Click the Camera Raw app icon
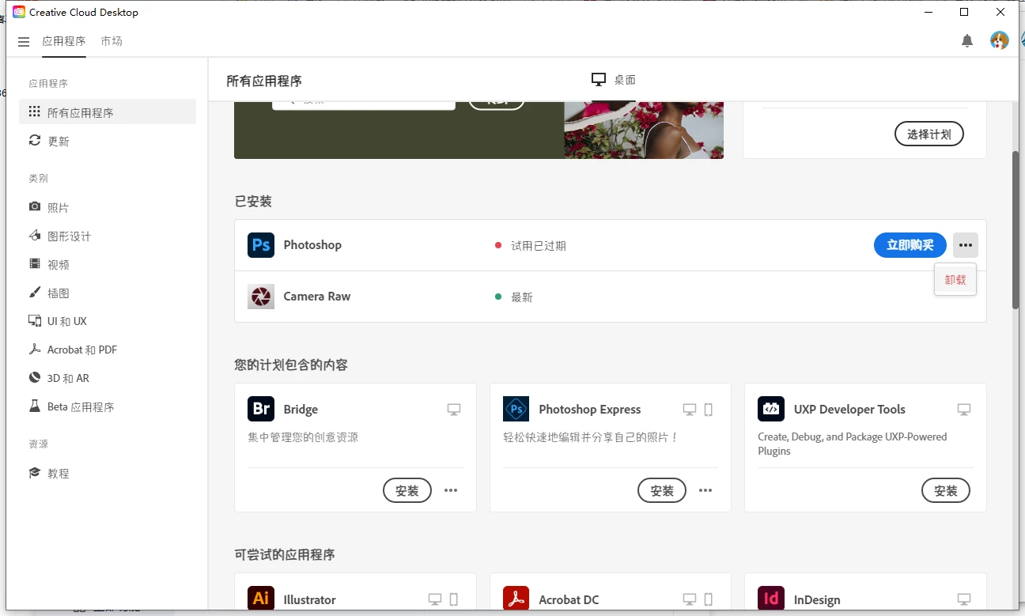Viewport: 1025px width, 616px height. pos(261,297)
